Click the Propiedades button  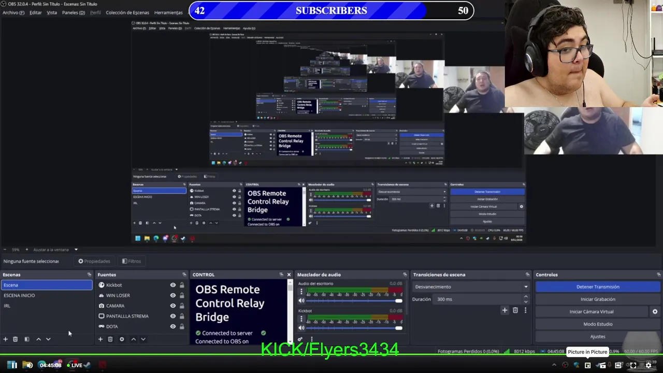pos(94,261)
